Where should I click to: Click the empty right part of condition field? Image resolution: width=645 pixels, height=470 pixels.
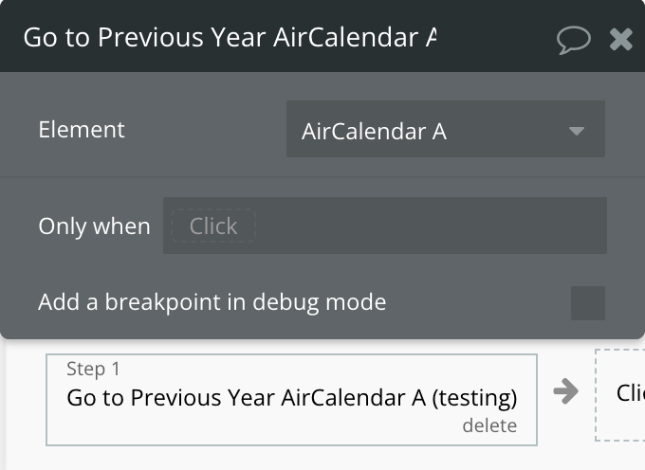[x=430, y=226]
